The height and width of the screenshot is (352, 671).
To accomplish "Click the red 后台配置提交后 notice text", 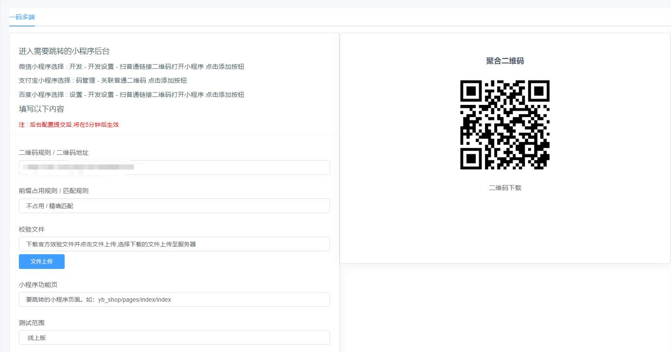I will click(x=69, y=125).
